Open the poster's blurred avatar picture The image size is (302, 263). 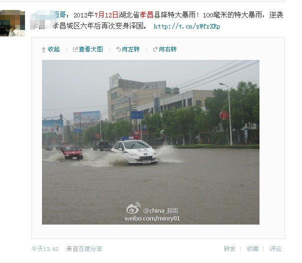click(12, 23)
